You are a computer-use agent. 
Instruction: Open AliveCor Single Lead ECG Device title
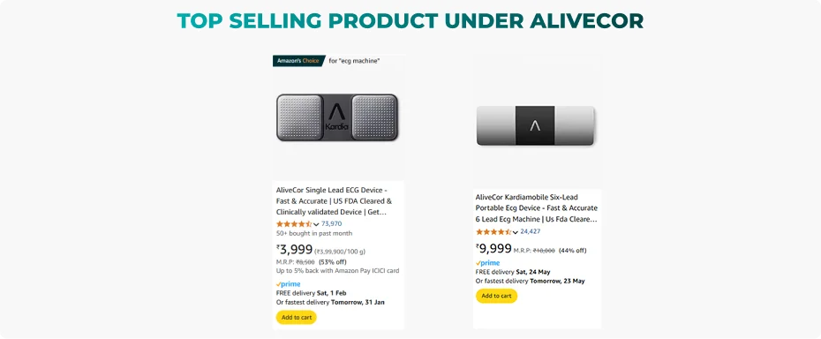[334, 201]
